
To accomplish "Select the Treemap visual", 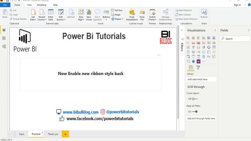I will [214, 47].
